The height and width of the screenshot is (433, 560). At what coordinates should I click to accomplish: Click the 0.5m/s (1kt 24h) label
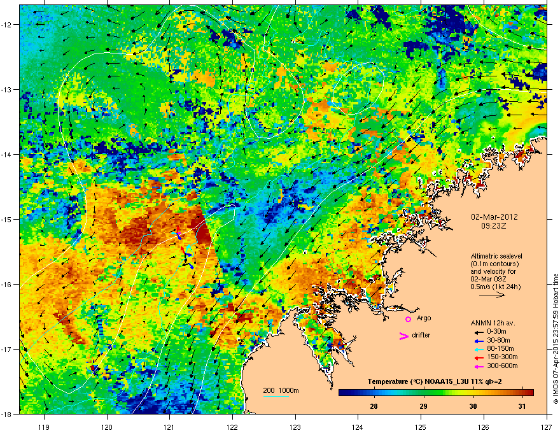[x=495, y=287]
